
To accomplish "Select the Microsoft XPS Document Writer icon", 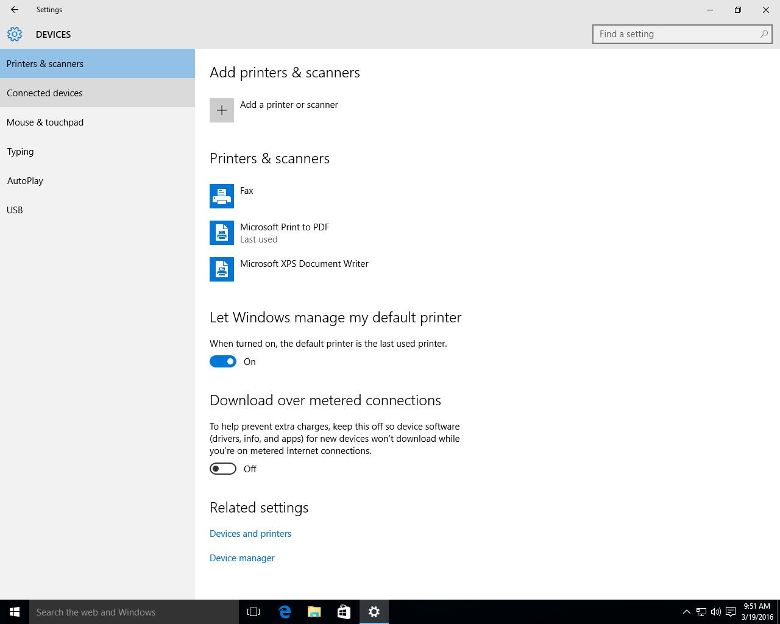I will (222, 269).
